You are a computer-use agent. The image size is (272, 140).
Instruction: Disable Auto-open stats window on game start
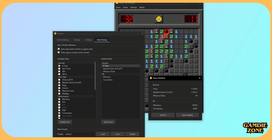pos(59,49)
